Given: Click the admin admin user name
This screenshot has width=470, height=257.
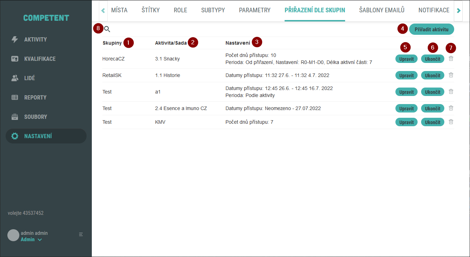Looking at the screenshot, I should (x=34, y=233).
